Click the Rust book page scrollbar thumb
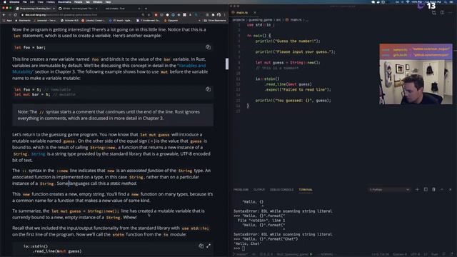This screenshot has width=457, height=257. pos(227,64)
